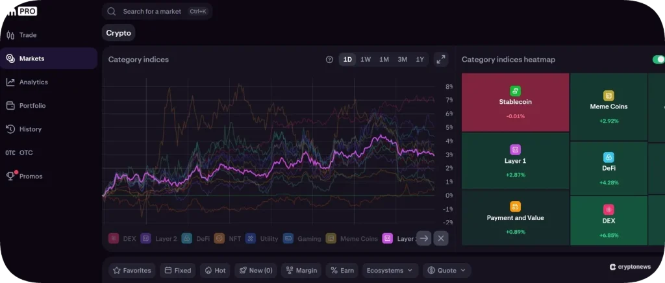Open the DEX heatmap tile
Screen dimensions: 665x283
click(x=609, y=221)
